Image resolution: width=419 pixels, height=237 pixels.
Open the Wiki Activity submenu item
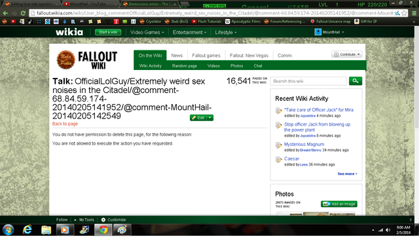click(x=150, y=65)
